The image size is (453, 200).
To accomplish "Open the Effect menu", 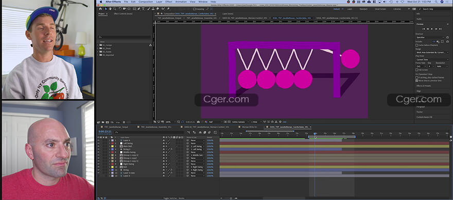I will point(169,2).
